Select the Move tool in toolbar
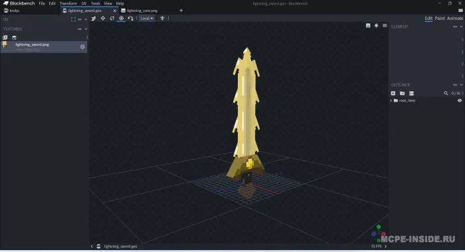Image resolution: width=465 pixels, height=252 pixels. [x=102, y=19]
